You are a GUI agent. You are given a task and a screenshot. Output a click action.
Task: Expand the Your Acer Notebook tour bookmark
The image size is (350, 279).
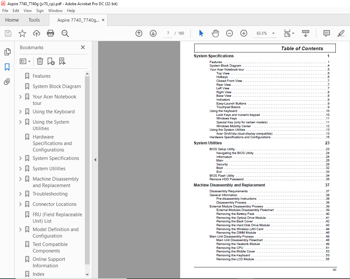coord(20,97)
